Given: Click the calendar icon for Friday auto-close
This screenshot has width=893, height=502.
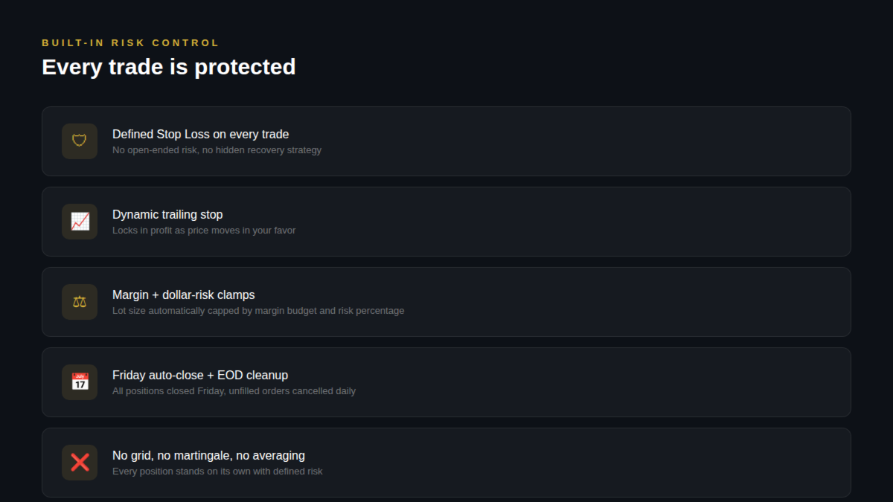Looking at the screenshot, I should [80, 382].
